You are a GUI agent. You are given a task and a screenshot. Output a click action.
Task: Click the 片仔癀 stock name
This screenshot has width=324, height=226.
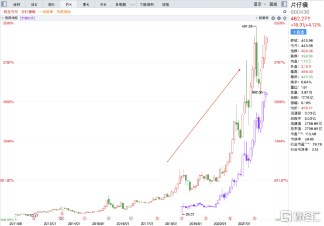(299, 5)
